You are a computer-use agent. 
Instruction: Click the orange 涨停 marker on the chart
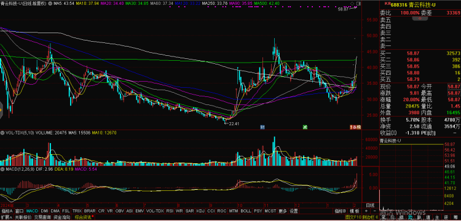point(355,127)
